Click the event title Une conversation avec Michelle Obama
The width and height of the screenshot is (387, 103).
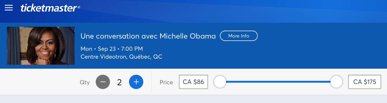coord(148,36)
